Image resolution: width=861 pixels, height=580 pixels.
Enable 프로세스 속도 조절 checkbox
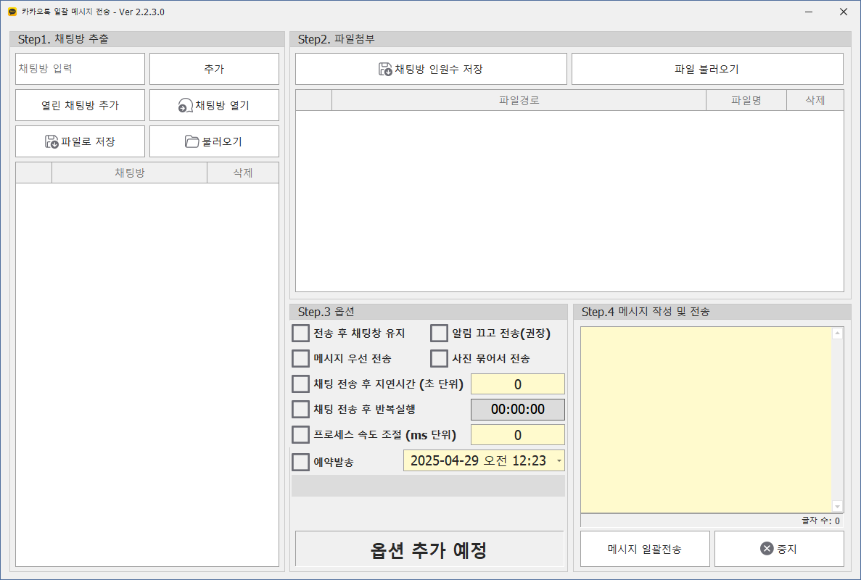click(300, 434)
